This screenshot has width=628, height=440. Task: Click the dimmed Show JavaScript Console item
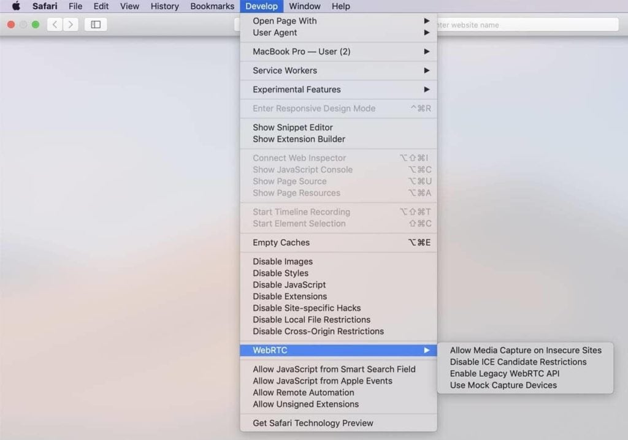(339, 170)
